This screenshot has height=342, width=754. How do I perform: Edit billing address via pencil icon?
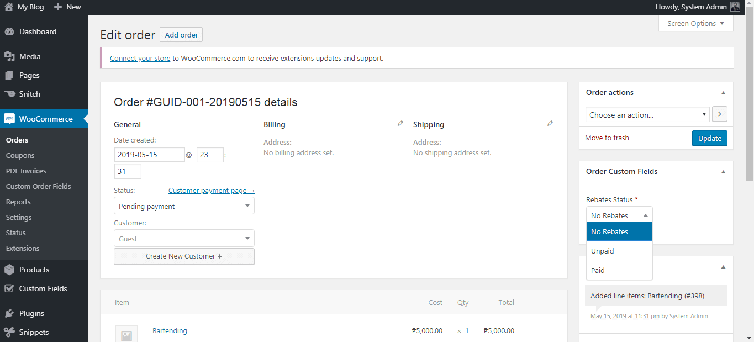[400, 123]
